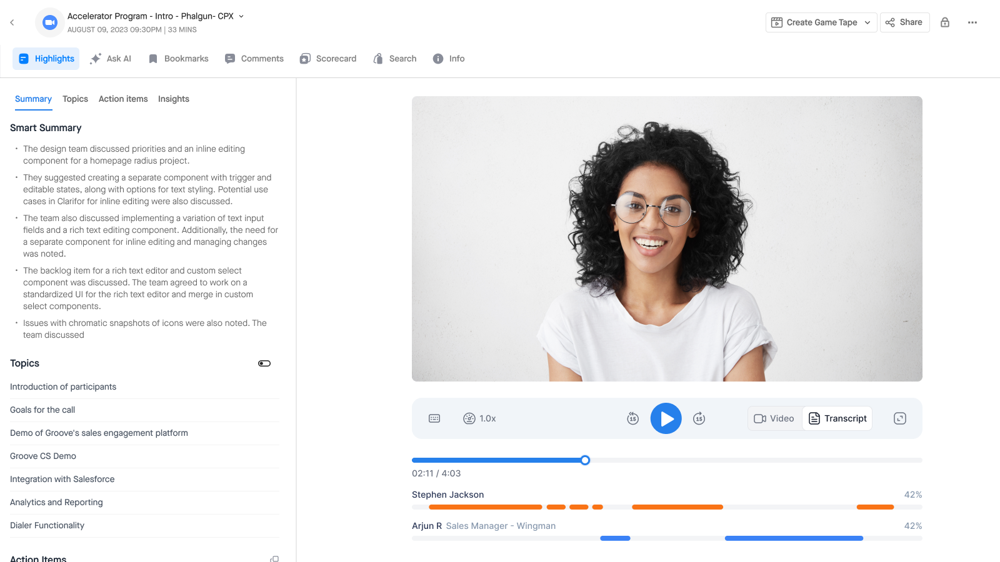Click the Ask AI sparkle icon
Viewport: 1000px width, 562px height.
coord(96,59)
